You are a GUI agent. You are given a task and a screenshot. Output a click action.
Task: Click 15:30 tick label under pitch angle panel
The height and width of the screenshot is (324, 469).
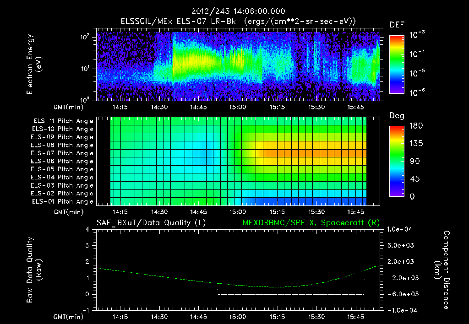click(316, 212)
